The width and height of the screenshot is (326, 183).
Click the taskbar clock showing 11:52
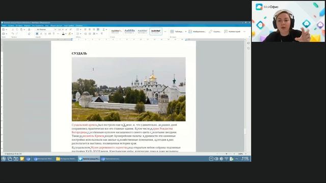click(245, 159)
